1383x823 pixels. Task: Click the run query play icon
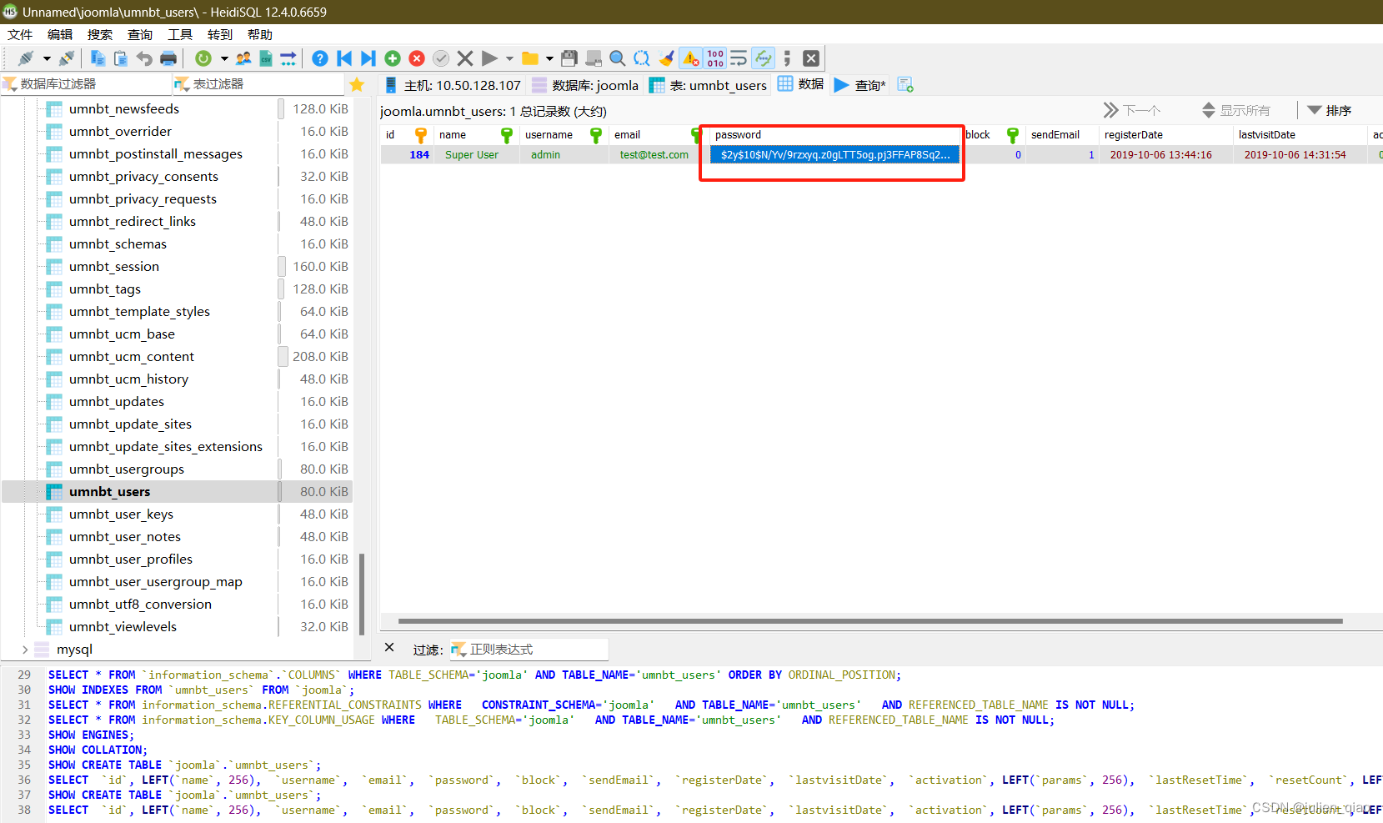490,58
